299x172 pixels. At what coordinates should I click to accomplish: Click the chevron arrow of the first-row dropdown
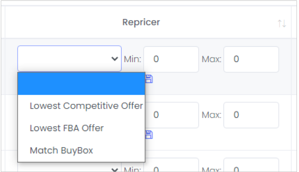pyautogui.click(x=115, y=59)
